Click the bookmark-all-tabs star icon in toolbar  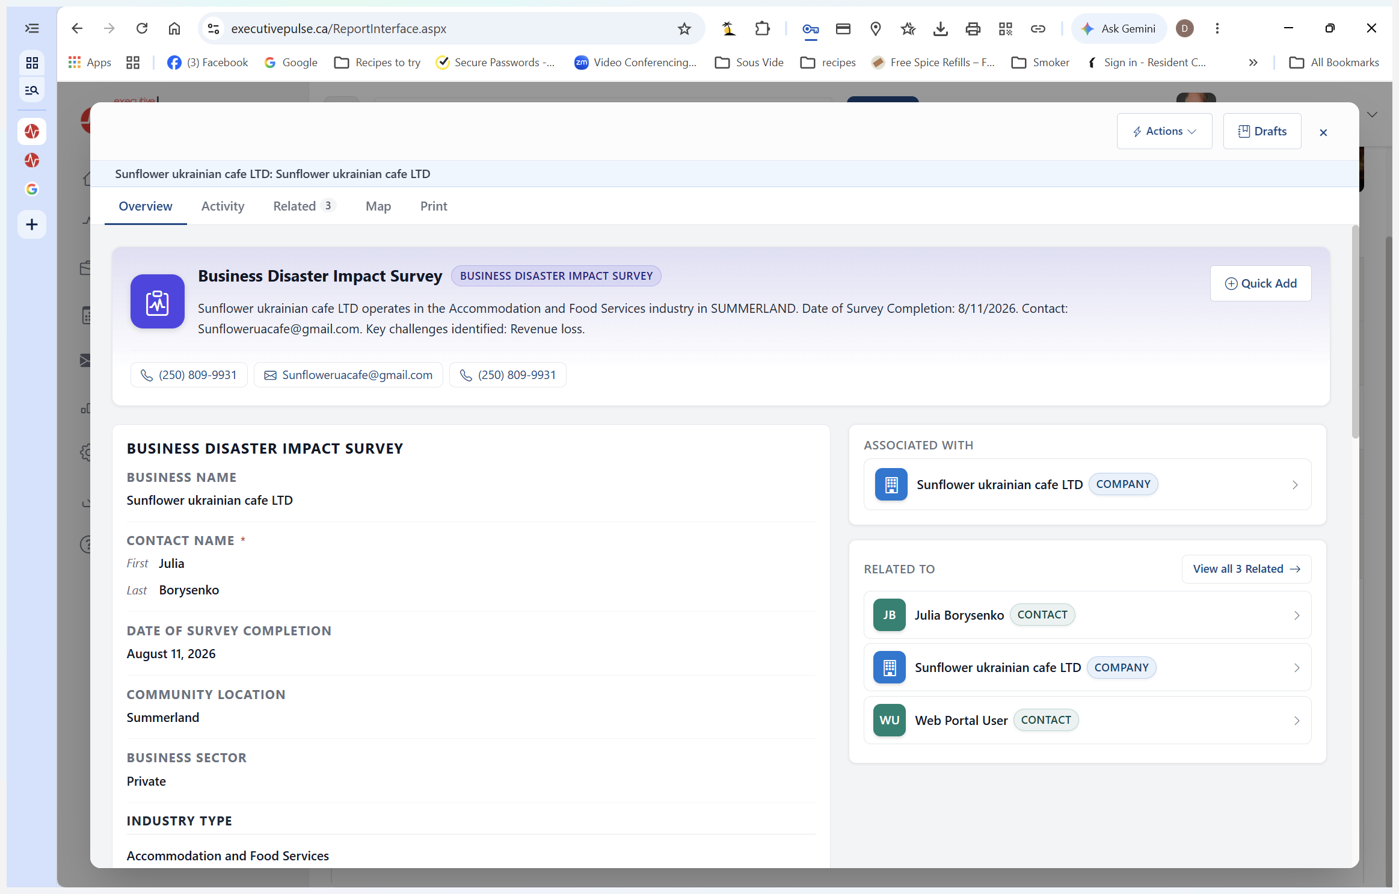pos(908,28)
